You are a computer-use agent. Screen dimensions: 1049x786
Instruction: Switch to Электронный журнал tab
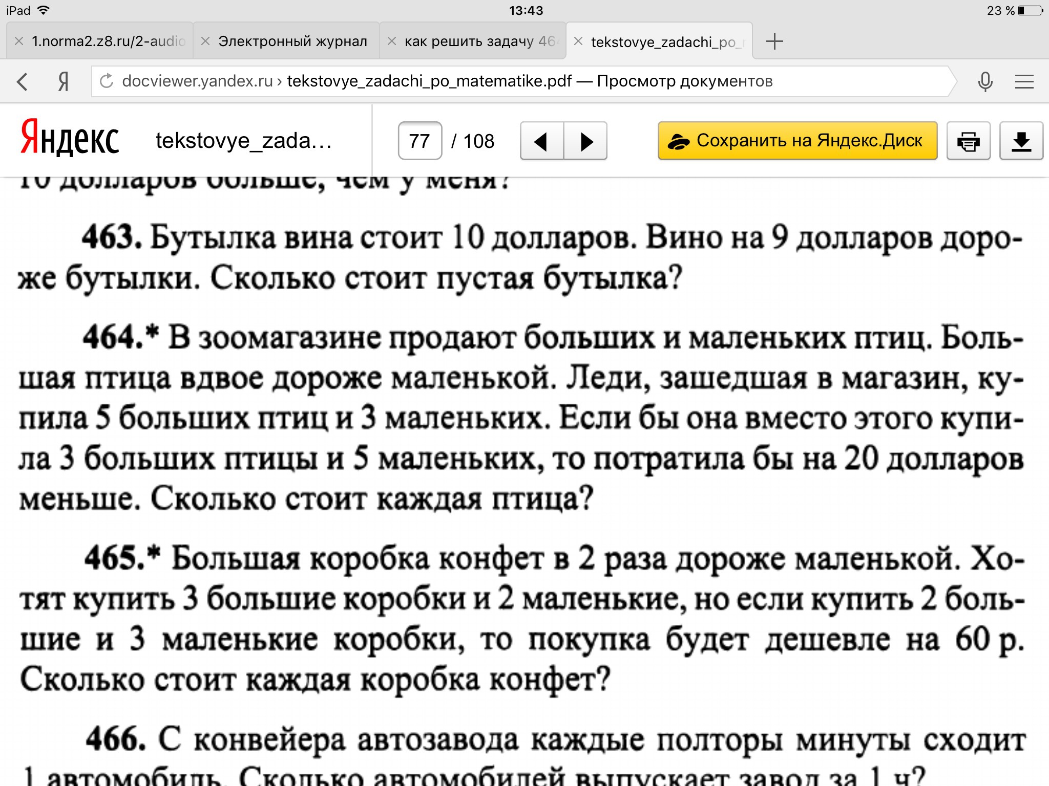coord(292,41)
